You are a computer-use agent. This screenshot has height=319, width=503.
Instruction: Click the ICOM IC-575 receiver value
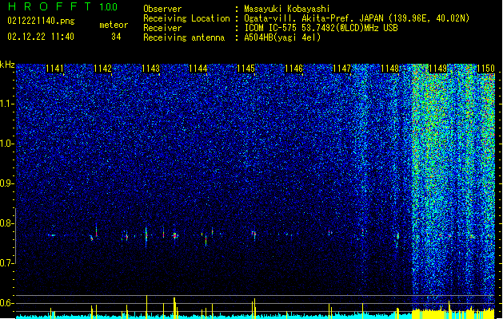321,28
